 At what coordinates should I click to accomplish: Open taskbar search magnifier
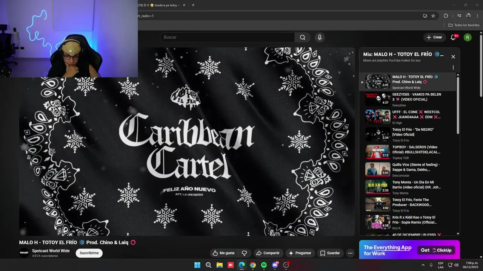click(208, 265)
